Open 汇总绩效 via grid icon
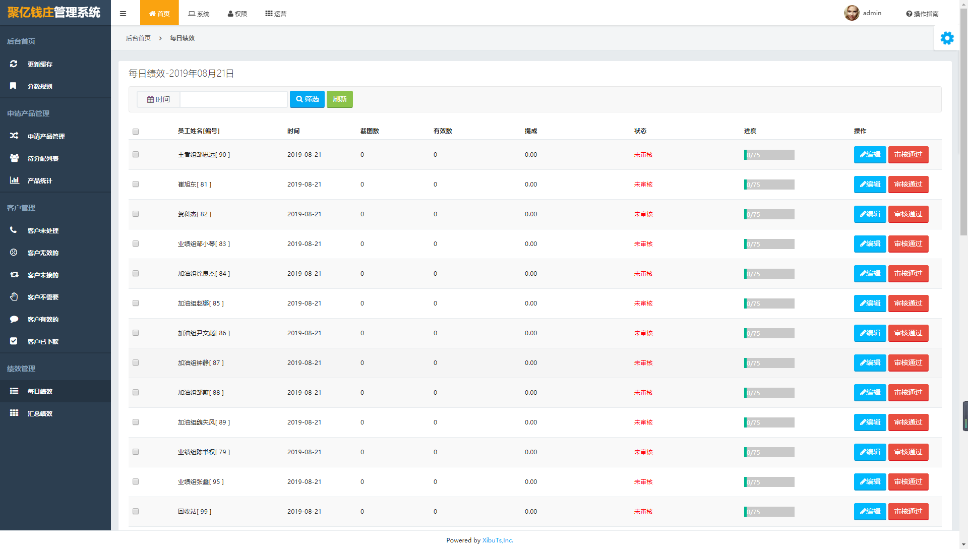Image resolution: width=968 pixels, height=549 pixels. tap(14, 413)
